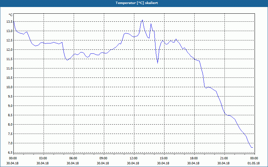Screen dimensions: 268x167
Task: Choose the "21:00" x-axis time label
Action: [x=224, y=158]
